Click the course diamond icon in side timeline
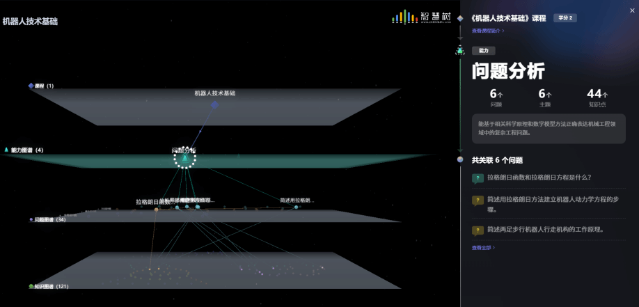This screenshot has width=639, height=307. 460,18
